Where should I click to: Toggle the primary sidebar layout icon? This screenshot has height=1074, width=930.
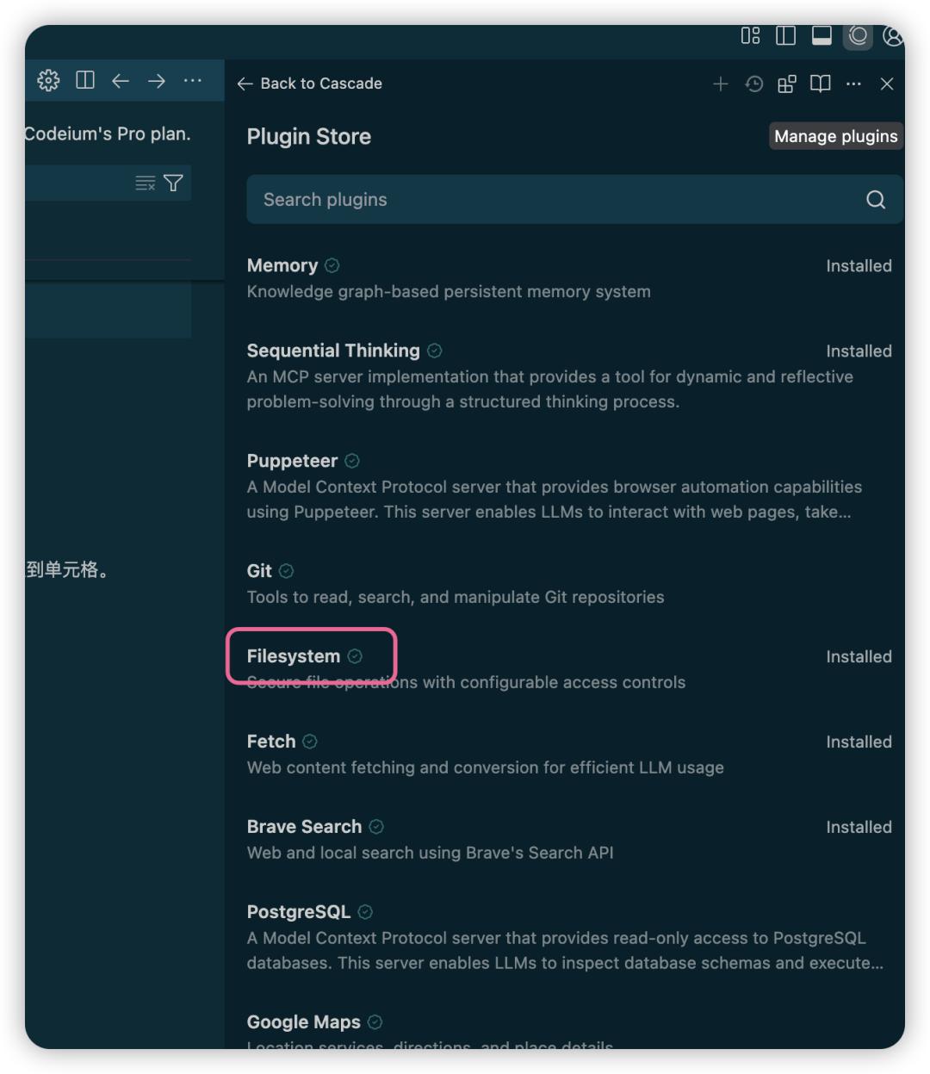tap(785, 35)
